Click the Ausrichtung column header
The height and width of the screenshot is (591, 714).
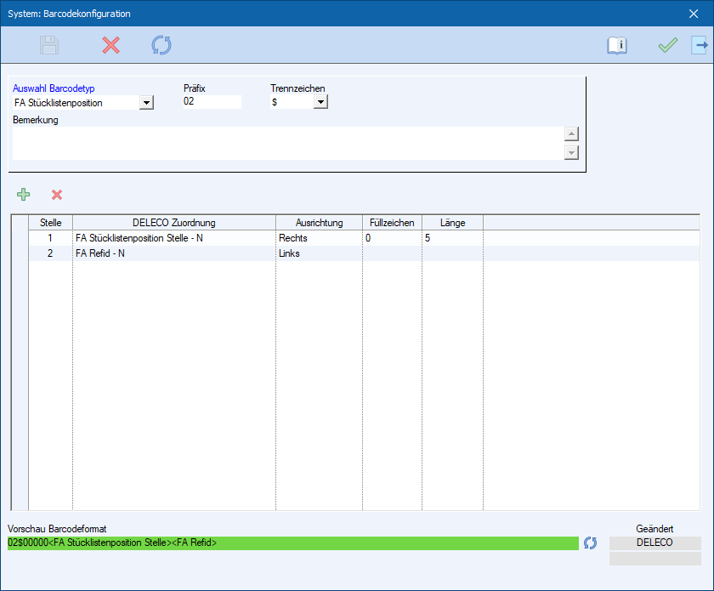[319, 223]
